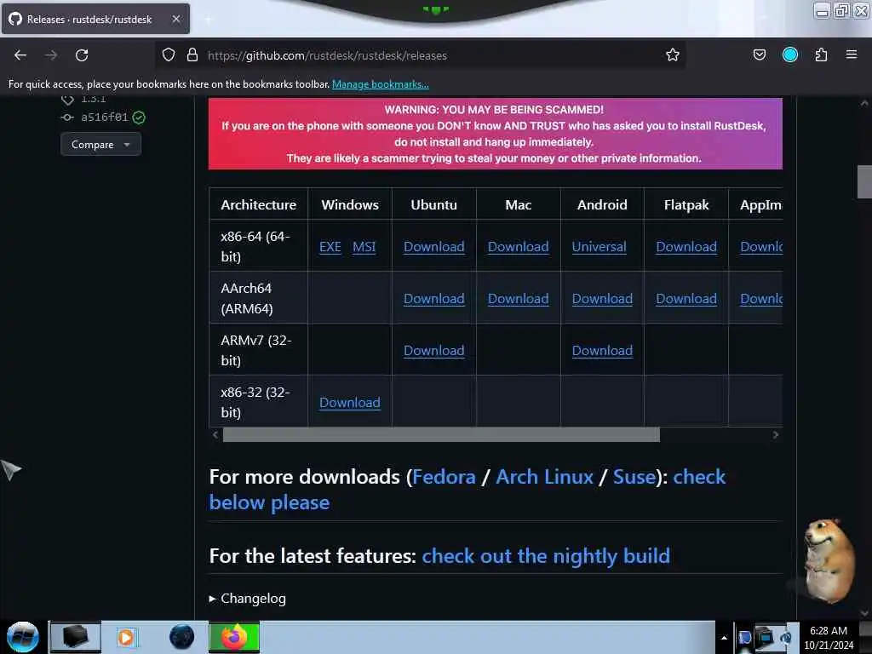Open the Extensions puzzle icon

point(821,55)
